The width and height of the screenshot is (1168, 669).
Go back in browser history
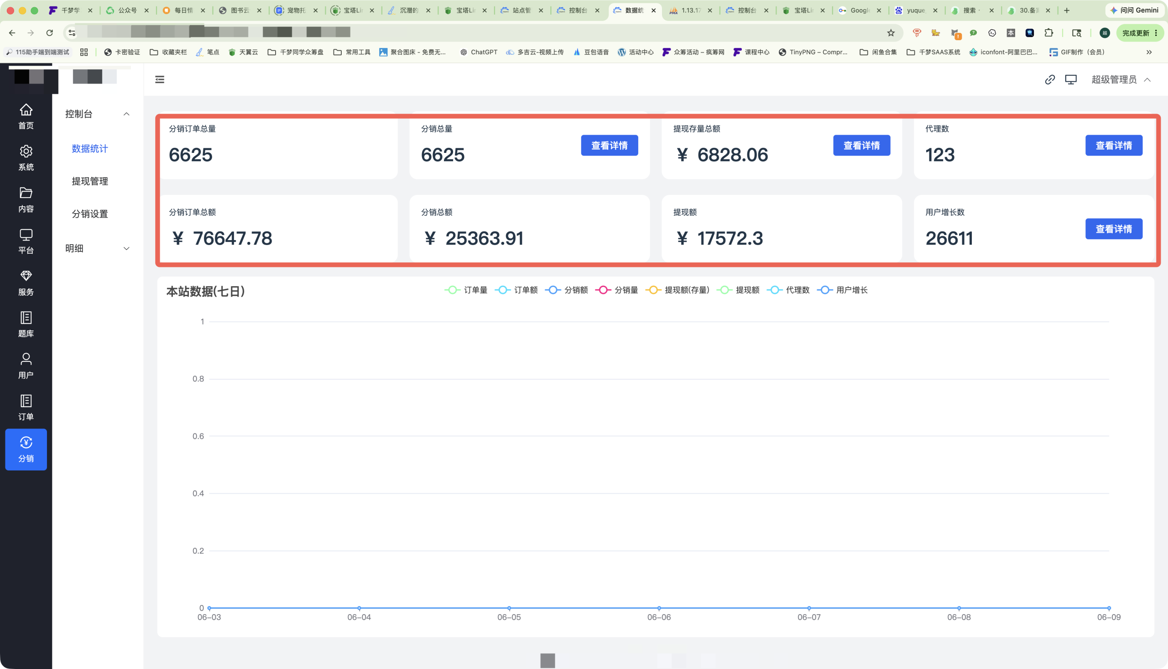click(x=12, y=32)
